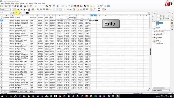Pick the font color swatch
The height and width of the screenshot is (98, 174).
pos(29,10)
